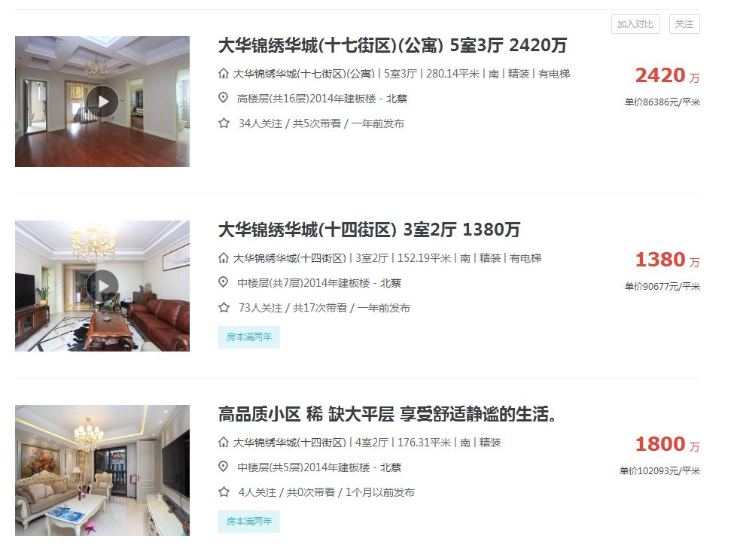This screenshot has height=560, width=737.
Task: Click location pin next to 中楼层(共7层)
Action: tap(224, 282)
